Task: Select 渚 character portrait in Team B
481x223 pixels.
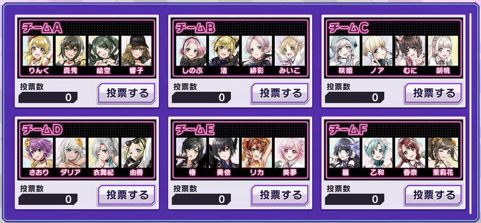Action: [x=224, y=51]
